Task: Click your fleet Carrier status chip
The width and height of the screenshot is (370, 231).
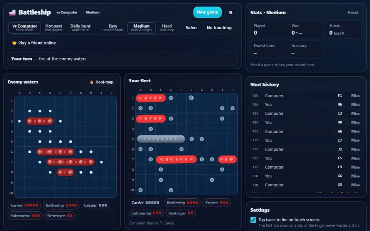Action: coord(145,203)
